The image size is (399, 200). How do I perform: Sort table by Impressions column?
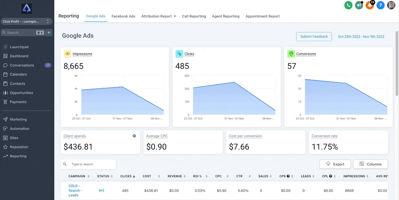coord(356,176)
